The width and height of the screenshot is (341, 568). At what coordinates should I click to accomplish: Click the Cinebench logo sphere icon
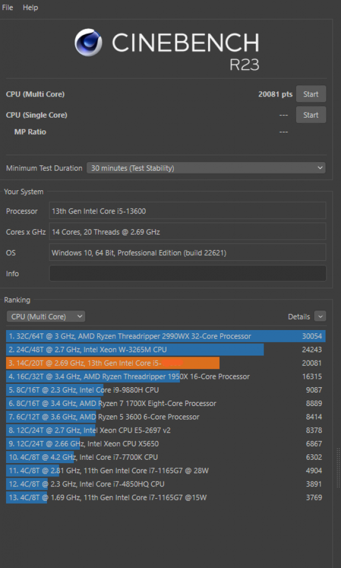click(x=88, y=43)
